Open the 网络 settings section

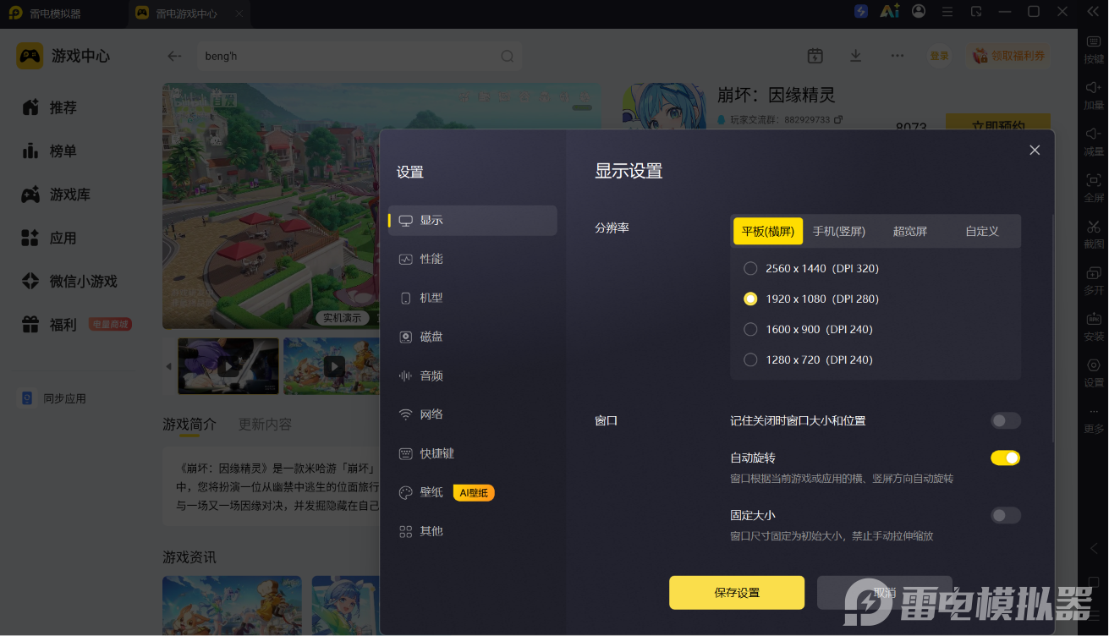(x=472, y=414)
